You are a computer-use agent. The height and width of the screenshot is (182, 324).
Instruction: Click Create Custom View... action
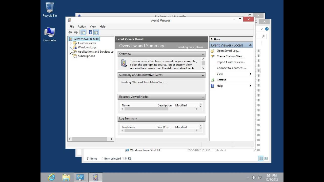(x=231, y=56)
